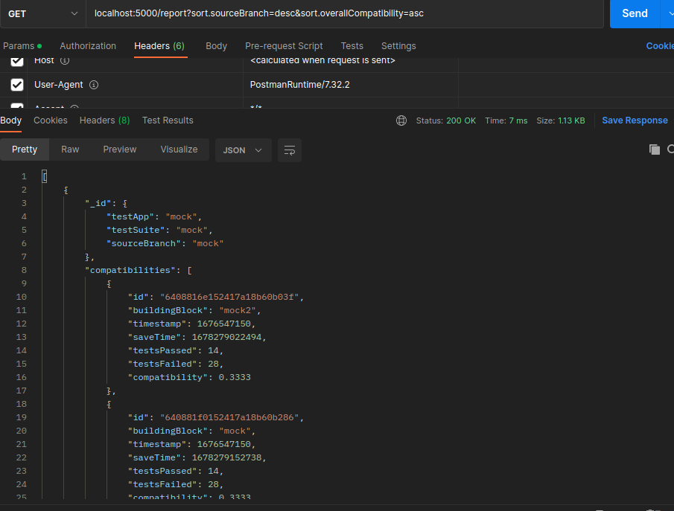Open the Params tab
This screenshot has width=674, height=511.
[x=22, y=46]
